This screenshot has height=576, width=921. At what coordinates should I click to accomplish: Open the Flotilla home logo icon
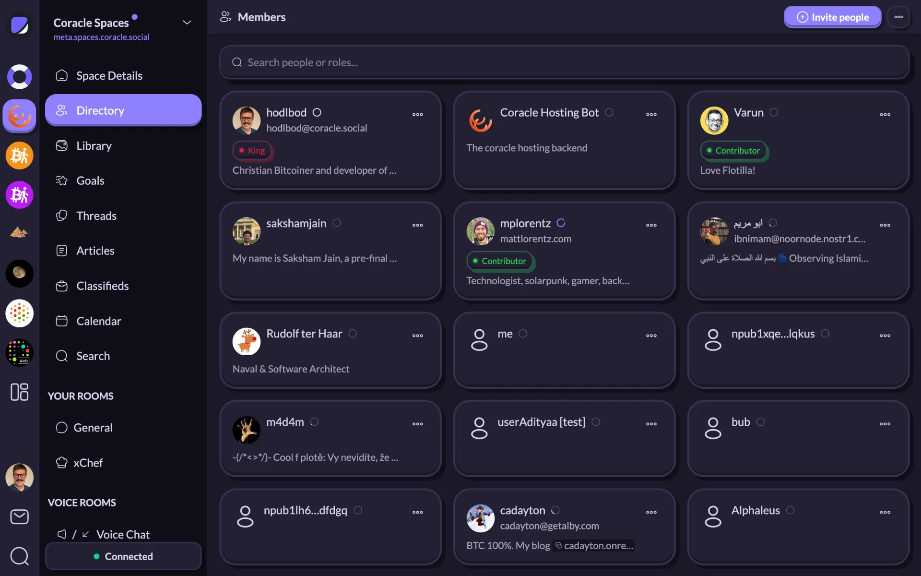coord(19,25)
